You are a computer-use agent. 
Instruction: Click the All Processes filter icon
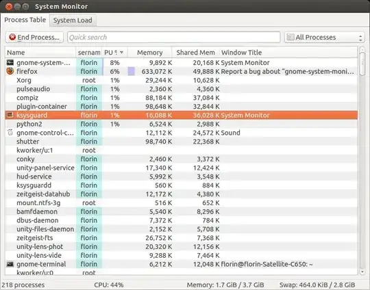291,37
